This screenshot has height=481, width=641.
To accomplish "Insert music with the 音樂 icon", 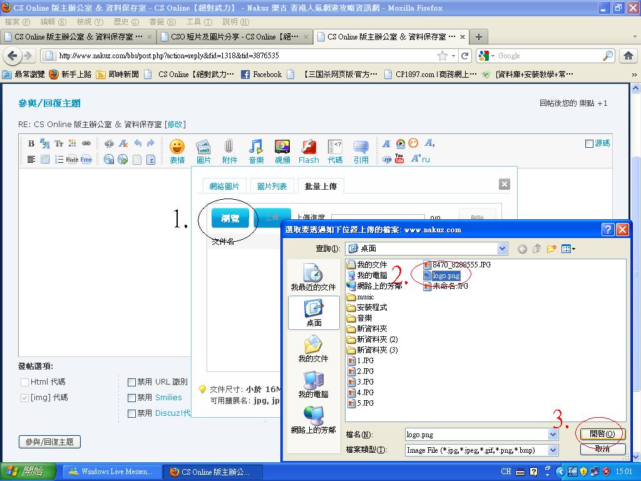I will (256, 151).
